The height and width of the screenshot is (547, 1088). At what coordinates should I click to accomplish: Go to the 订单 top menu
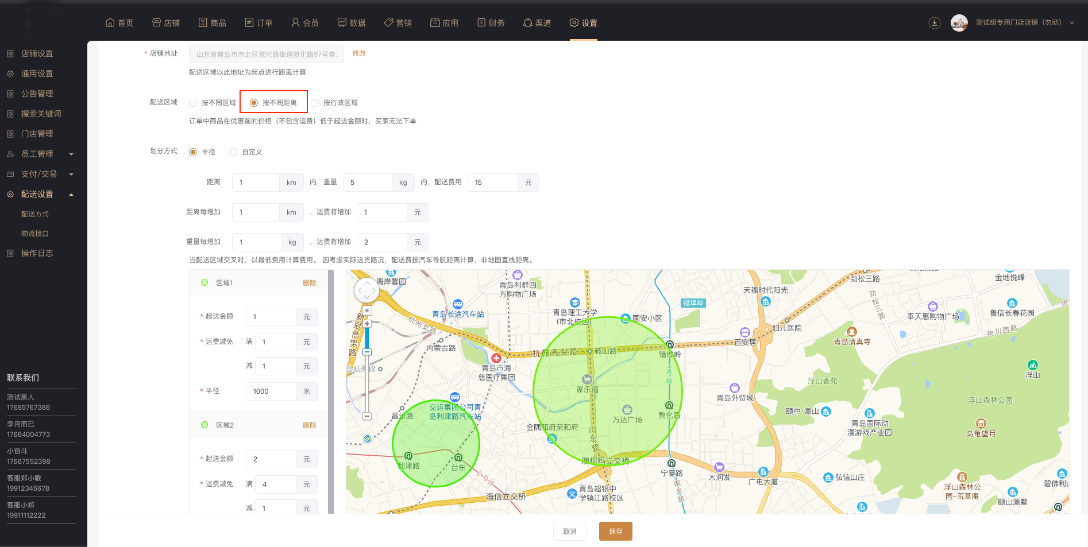click(259, 23)
